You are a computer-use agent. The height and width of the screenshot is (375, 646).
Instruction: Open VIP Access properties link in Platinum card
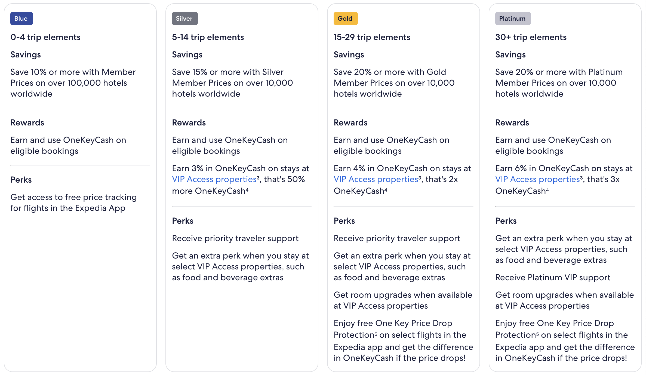538,179
